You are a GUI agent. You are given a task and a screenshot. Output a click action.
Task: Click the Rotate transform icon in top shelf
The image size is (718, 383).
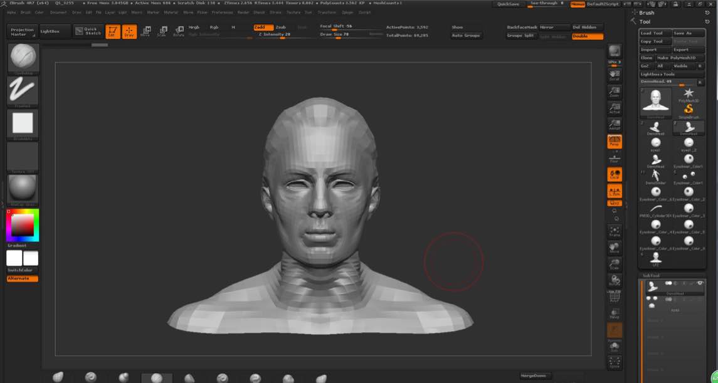179,31
